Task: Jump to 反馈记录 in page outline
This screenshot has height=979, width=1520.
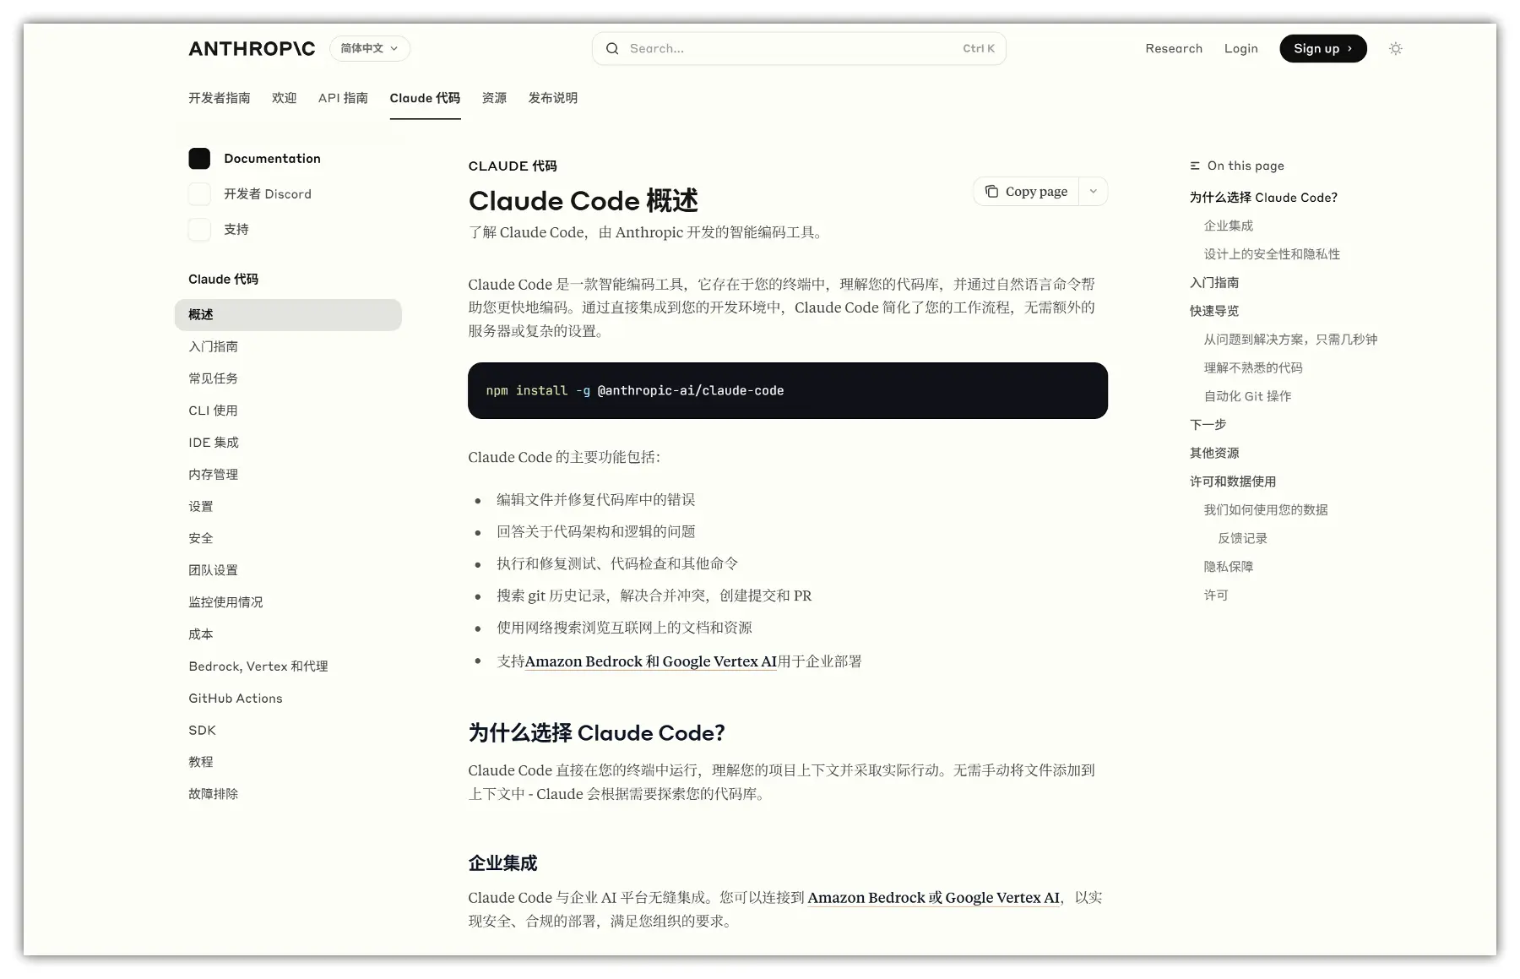Action: 1242,539
